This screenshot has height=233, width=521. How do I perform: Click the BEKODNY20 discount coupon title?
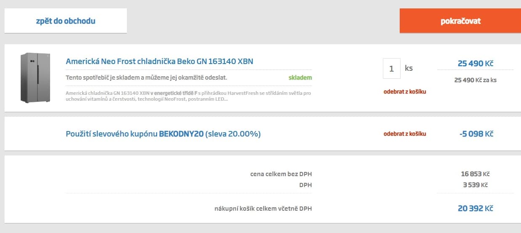(x=163, y=134)
